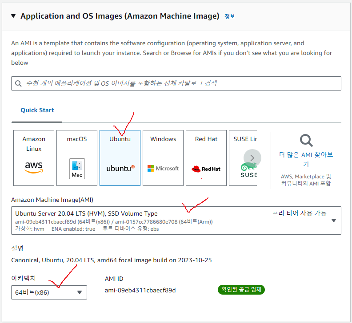Select the Windows AMI tile
This screenshot has height=323, width=352.
[x=163, y=158]
